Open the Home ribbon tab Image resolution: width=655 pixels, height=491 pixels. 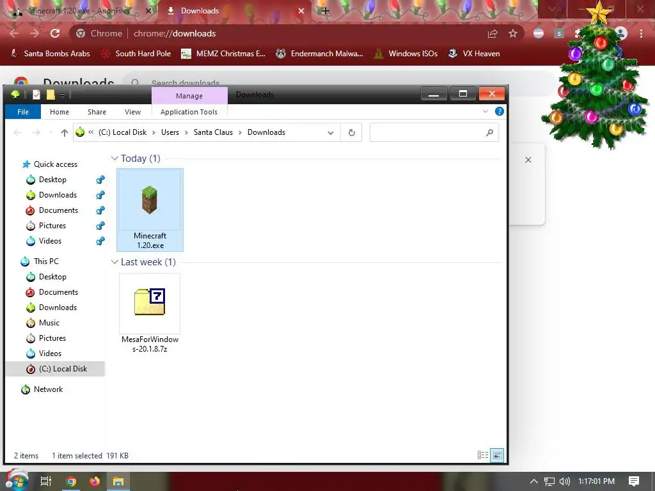click(59, 111)
